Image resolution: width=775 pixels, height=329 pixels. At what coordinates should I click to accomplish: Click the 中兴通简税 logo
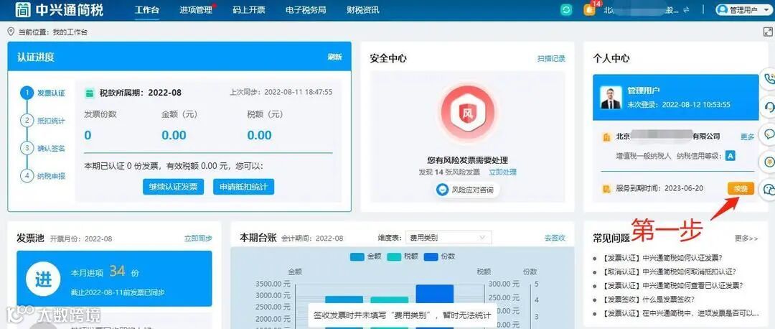click(x=59, y=9)
